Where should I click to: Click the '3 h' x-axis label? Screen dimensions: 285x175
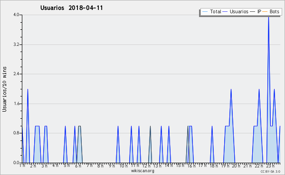44,166
